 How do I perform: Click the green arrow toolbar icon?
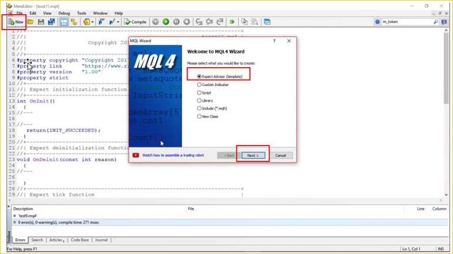(x=232, y=22)
